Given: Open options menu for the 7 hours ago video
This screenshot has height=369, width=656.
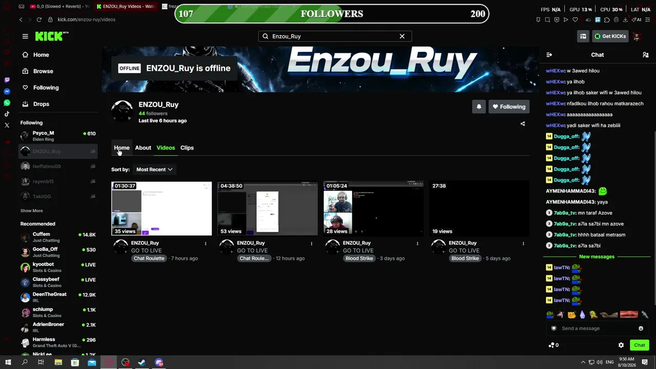Looking at the screenshot, I should (206, 243).
